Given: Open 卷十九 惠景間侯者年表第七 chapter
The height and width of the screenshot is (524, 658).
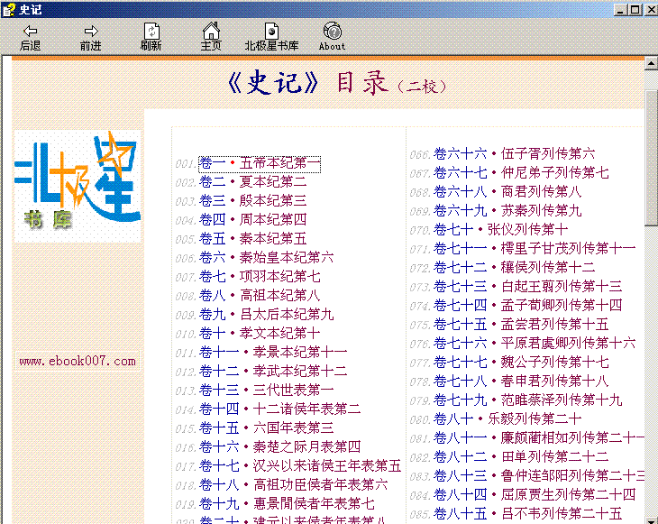Looking at the screenshot, I should pyautogui.click(x=287, y=503).
